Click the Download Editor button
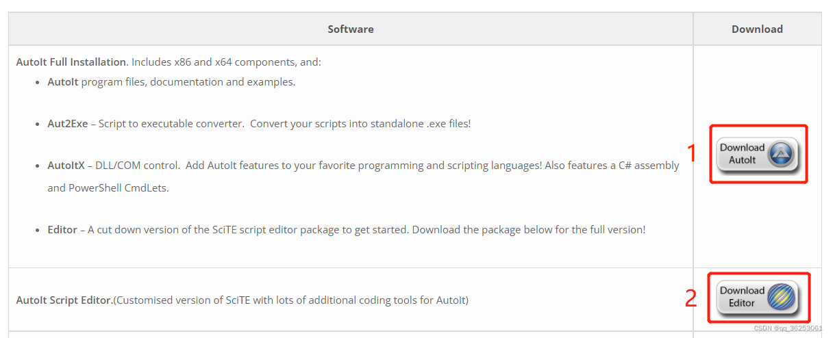 click(758, 297)
